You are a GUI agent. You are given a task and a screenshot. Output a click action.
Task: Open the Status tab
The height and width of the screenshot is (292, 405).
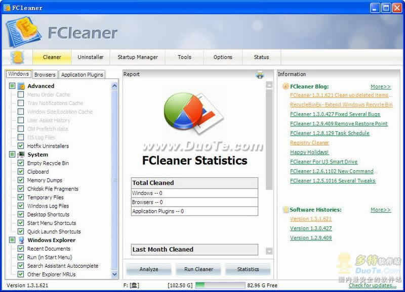(x=261, y=57)
